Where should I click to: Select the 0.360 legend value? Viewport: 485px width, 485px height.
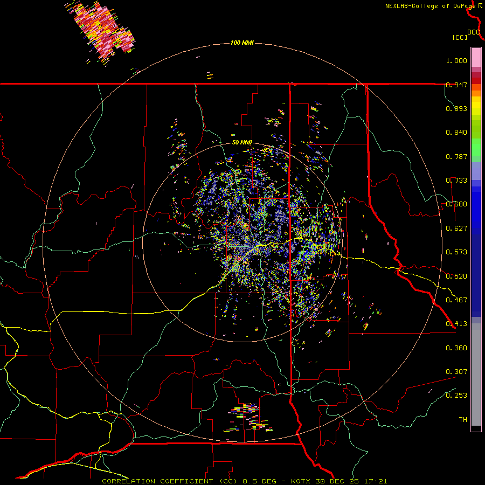click(456, 348)
